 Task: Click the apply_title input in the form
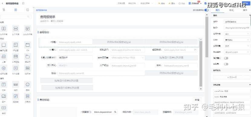(x=75, y=42)
